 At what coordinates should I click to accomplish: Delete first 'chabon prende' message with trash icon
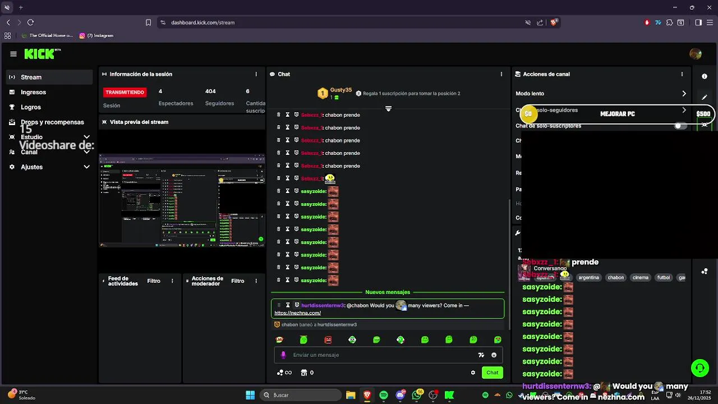click(x=279, y=114)
